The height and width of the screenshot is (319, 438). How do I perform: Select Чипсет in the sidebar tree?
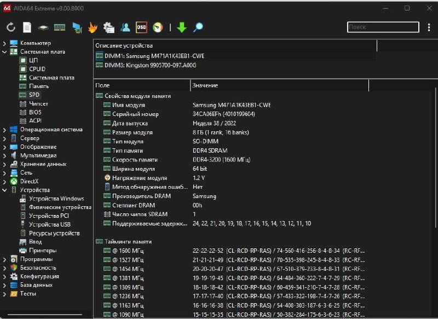38,103
